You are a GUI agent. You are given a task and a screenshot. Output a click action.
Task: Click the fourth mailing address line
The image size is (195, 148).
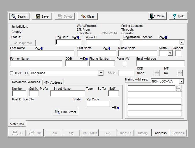(155, 107)
